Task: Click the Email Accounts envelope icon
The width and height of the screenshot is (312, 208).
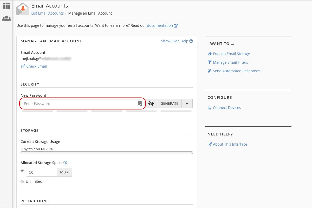Action: click(x=23, y=9)
